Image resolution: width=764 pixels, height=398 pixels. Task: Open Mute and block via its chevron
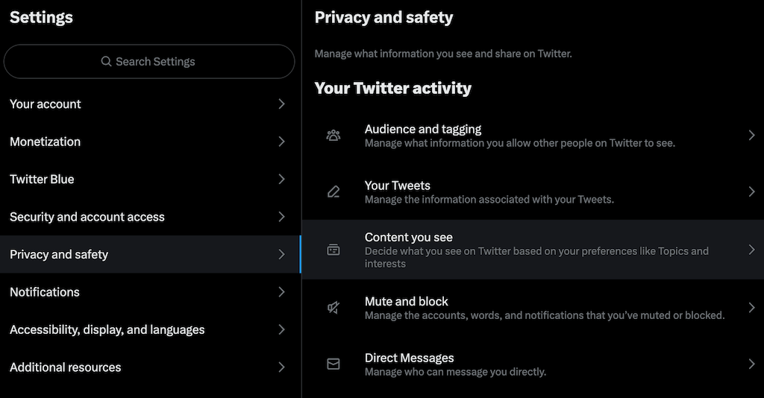coord(751,308)
